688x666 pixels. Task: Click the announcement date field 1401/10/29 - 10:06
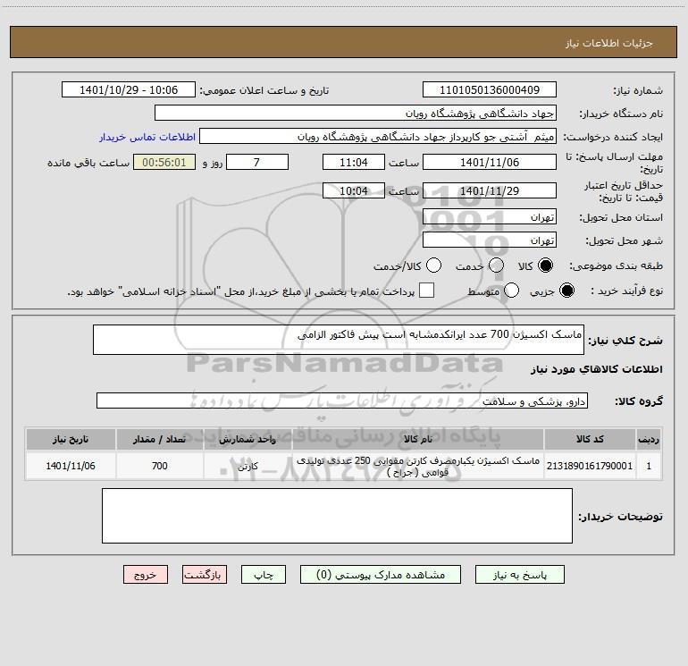pos(129,89)
